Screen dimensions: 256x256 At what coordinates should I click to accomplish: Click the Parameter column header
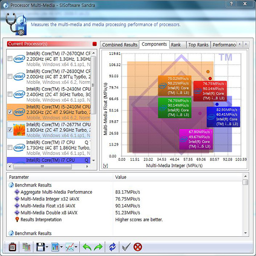pos(60,177)
